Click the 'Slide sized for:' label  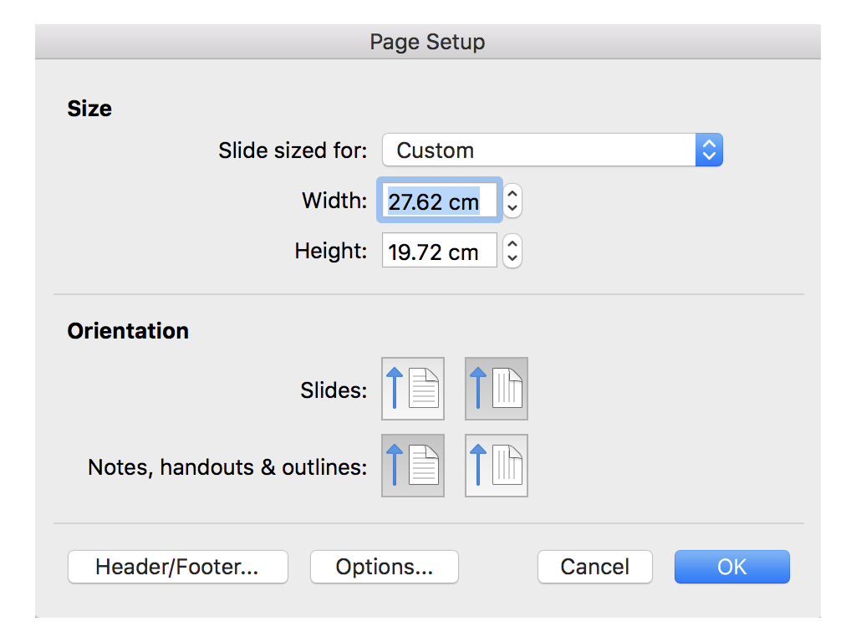click(293, 150)
